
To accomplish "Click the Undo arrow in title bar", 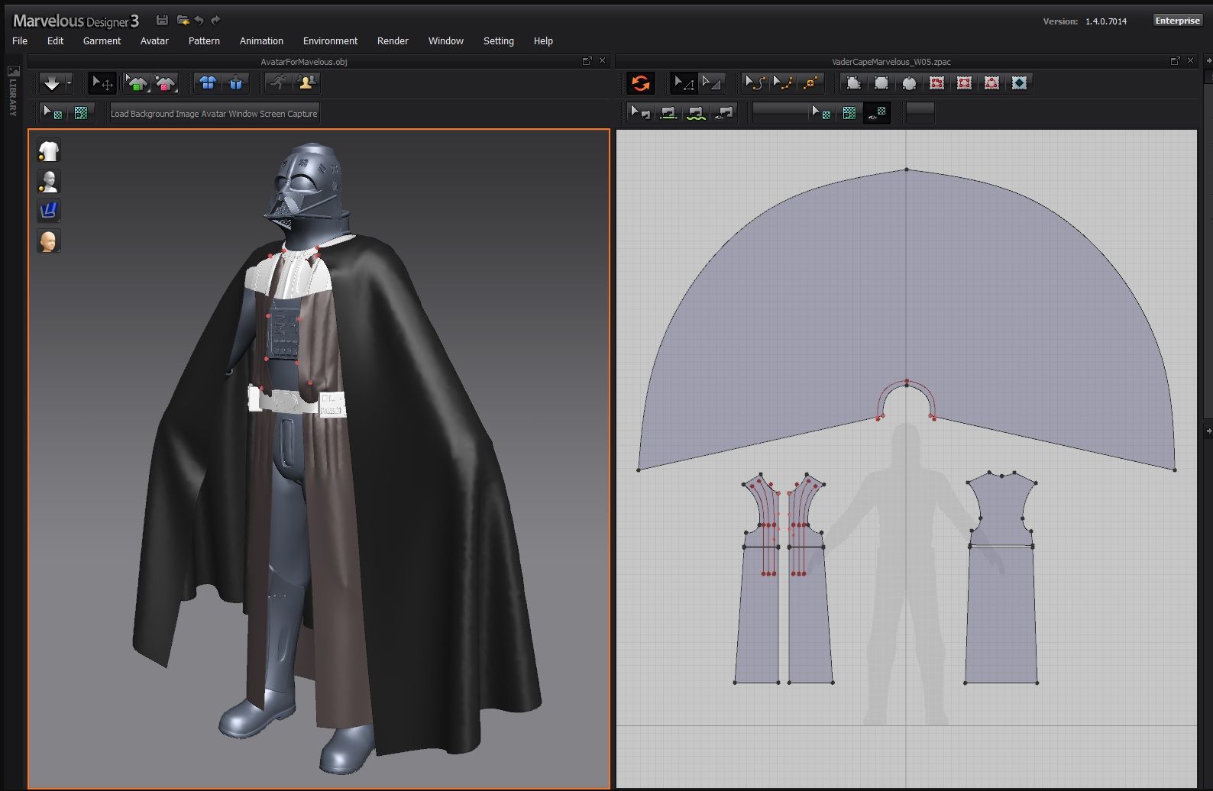I will [199, 21].
